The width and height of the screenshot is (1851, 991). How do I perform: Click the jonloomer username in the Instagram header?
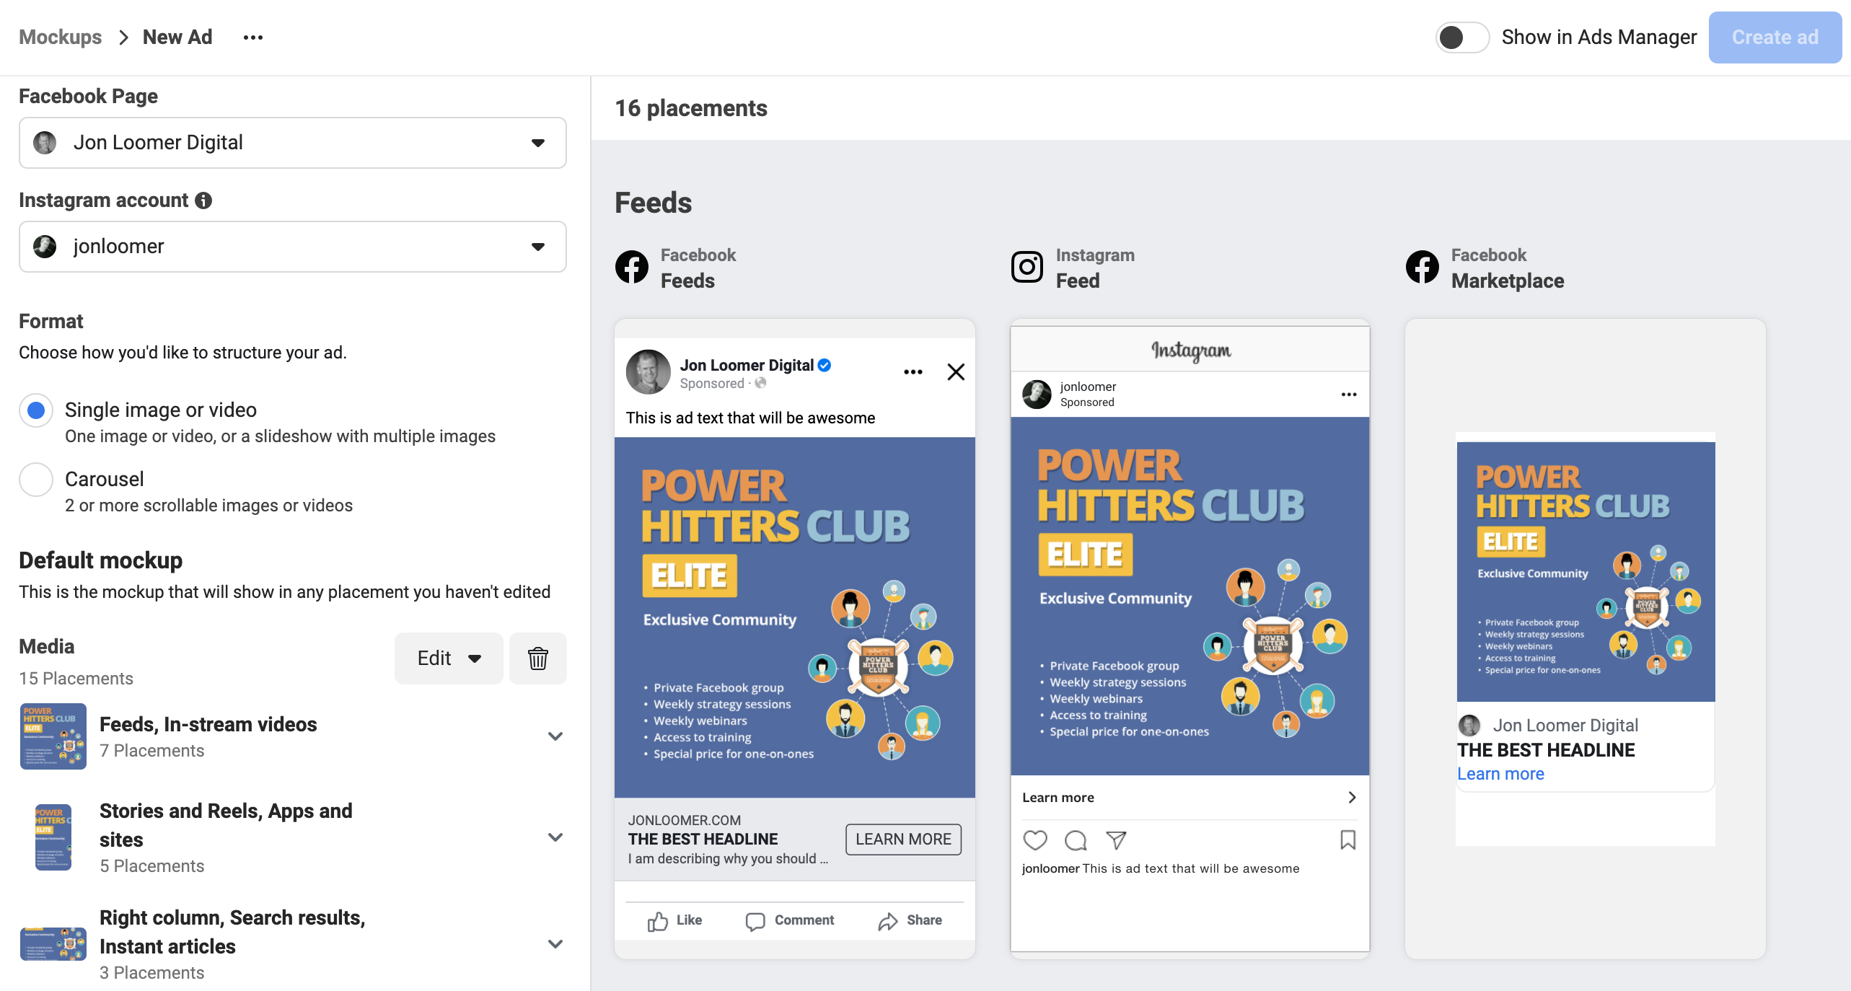pos(1088,387)
